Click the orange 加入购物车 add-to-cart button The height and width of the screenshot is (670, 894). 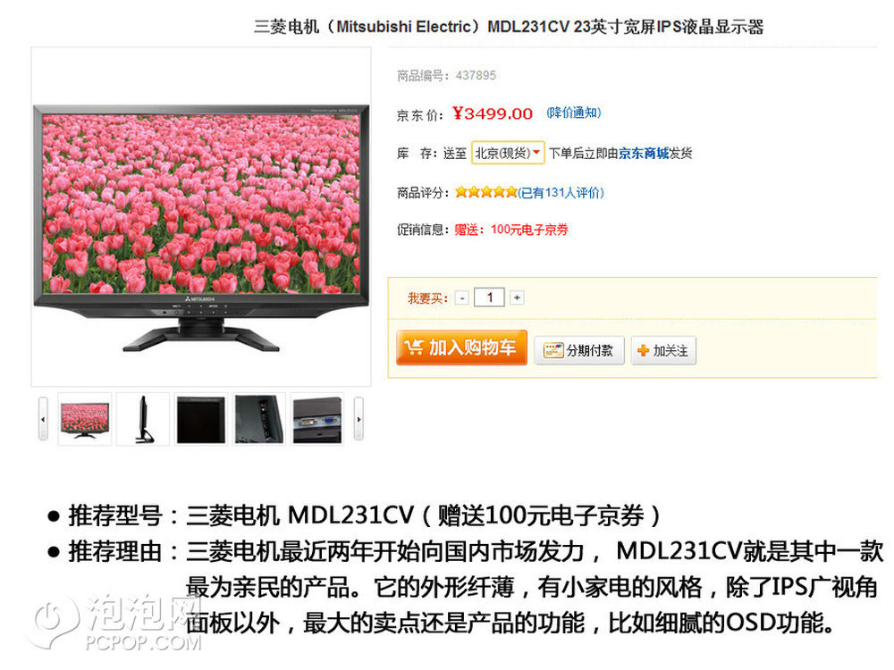coord(461,347)
